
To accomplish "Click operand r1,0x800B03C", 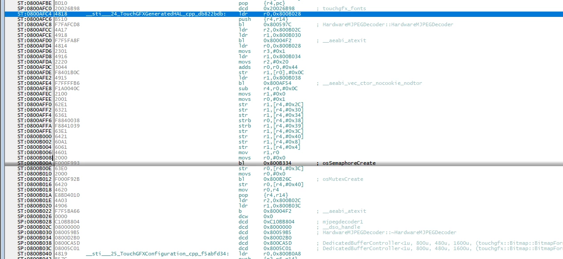I will coord(282,206).
